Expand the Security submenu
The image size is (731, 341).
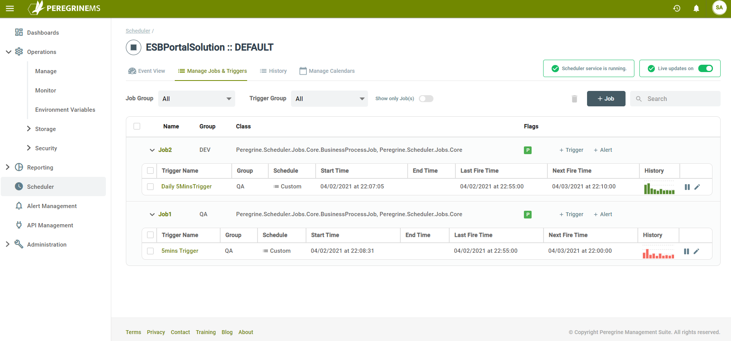tap(29, 148)
